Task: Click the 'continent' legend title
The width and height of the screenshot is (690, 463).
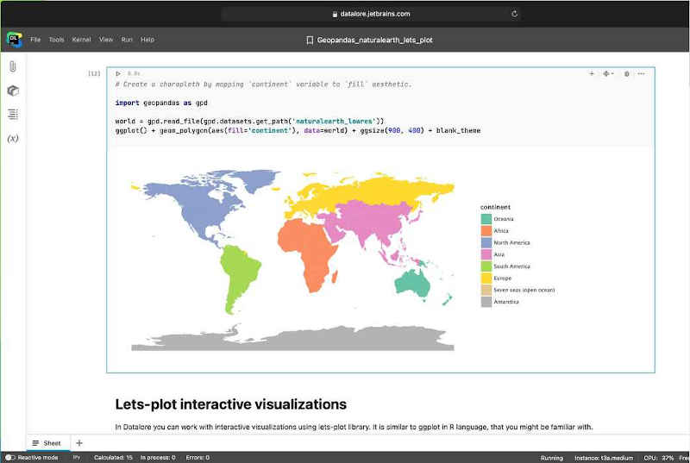Action: click(x=495, y=207)
